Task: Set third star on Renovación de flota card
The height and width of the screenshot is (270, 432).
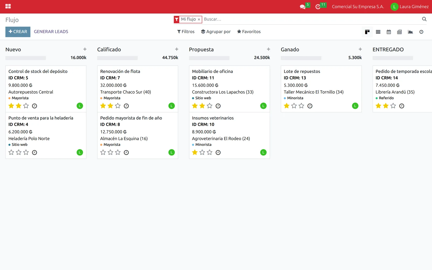Action: [x=118, y=106]
